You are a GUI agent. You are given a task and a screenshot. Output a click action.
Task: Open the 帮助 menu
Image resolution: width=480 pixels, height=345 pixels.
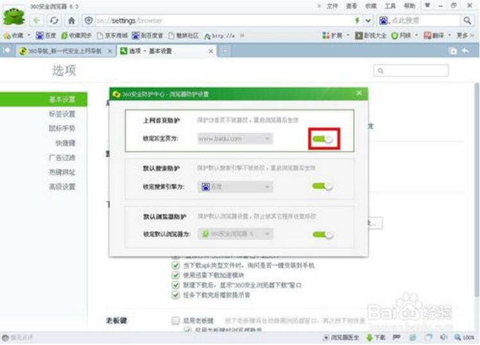coord(409,6)
